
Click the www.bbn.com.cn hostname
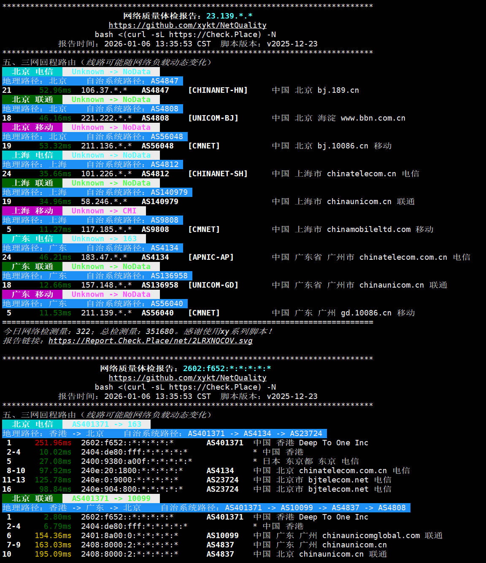pos(373,118)
